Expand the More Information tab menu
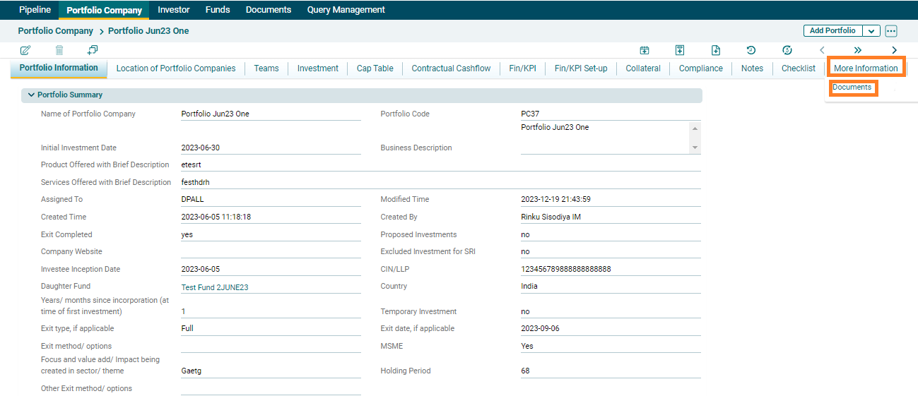Screen dimensions: 918x396 866,68
